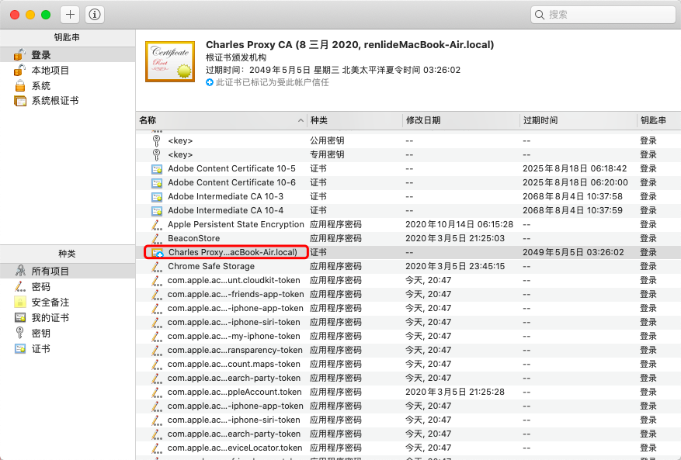Screen dimensions: 681x460
Task: Click the blue trusted plus badge icon
Action: click(210, 82)
